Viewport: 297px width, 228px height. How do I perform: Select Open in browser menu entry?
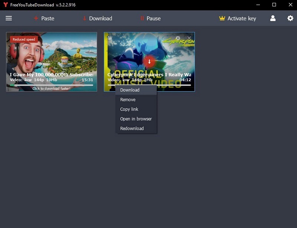[136, 119]
